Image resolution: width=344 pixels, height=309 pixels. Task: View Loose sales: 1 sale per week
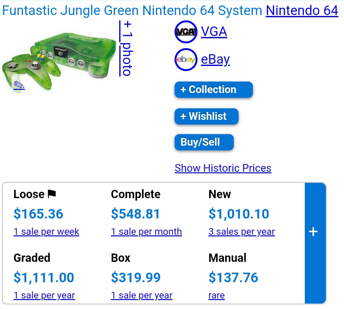46,232
